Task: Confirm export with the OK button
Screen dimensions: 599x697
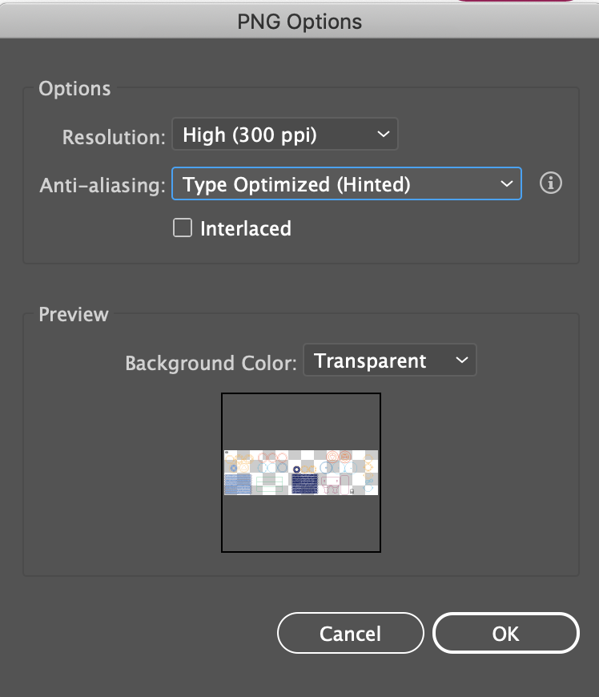Action: pos(505,633)
